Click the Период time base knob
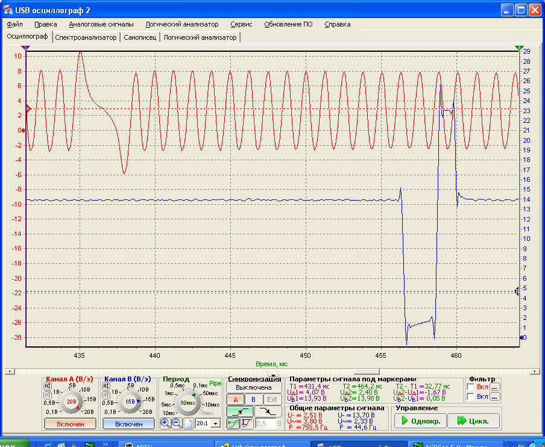The height and width of the screenshot is (447, 545). point(188,403)
